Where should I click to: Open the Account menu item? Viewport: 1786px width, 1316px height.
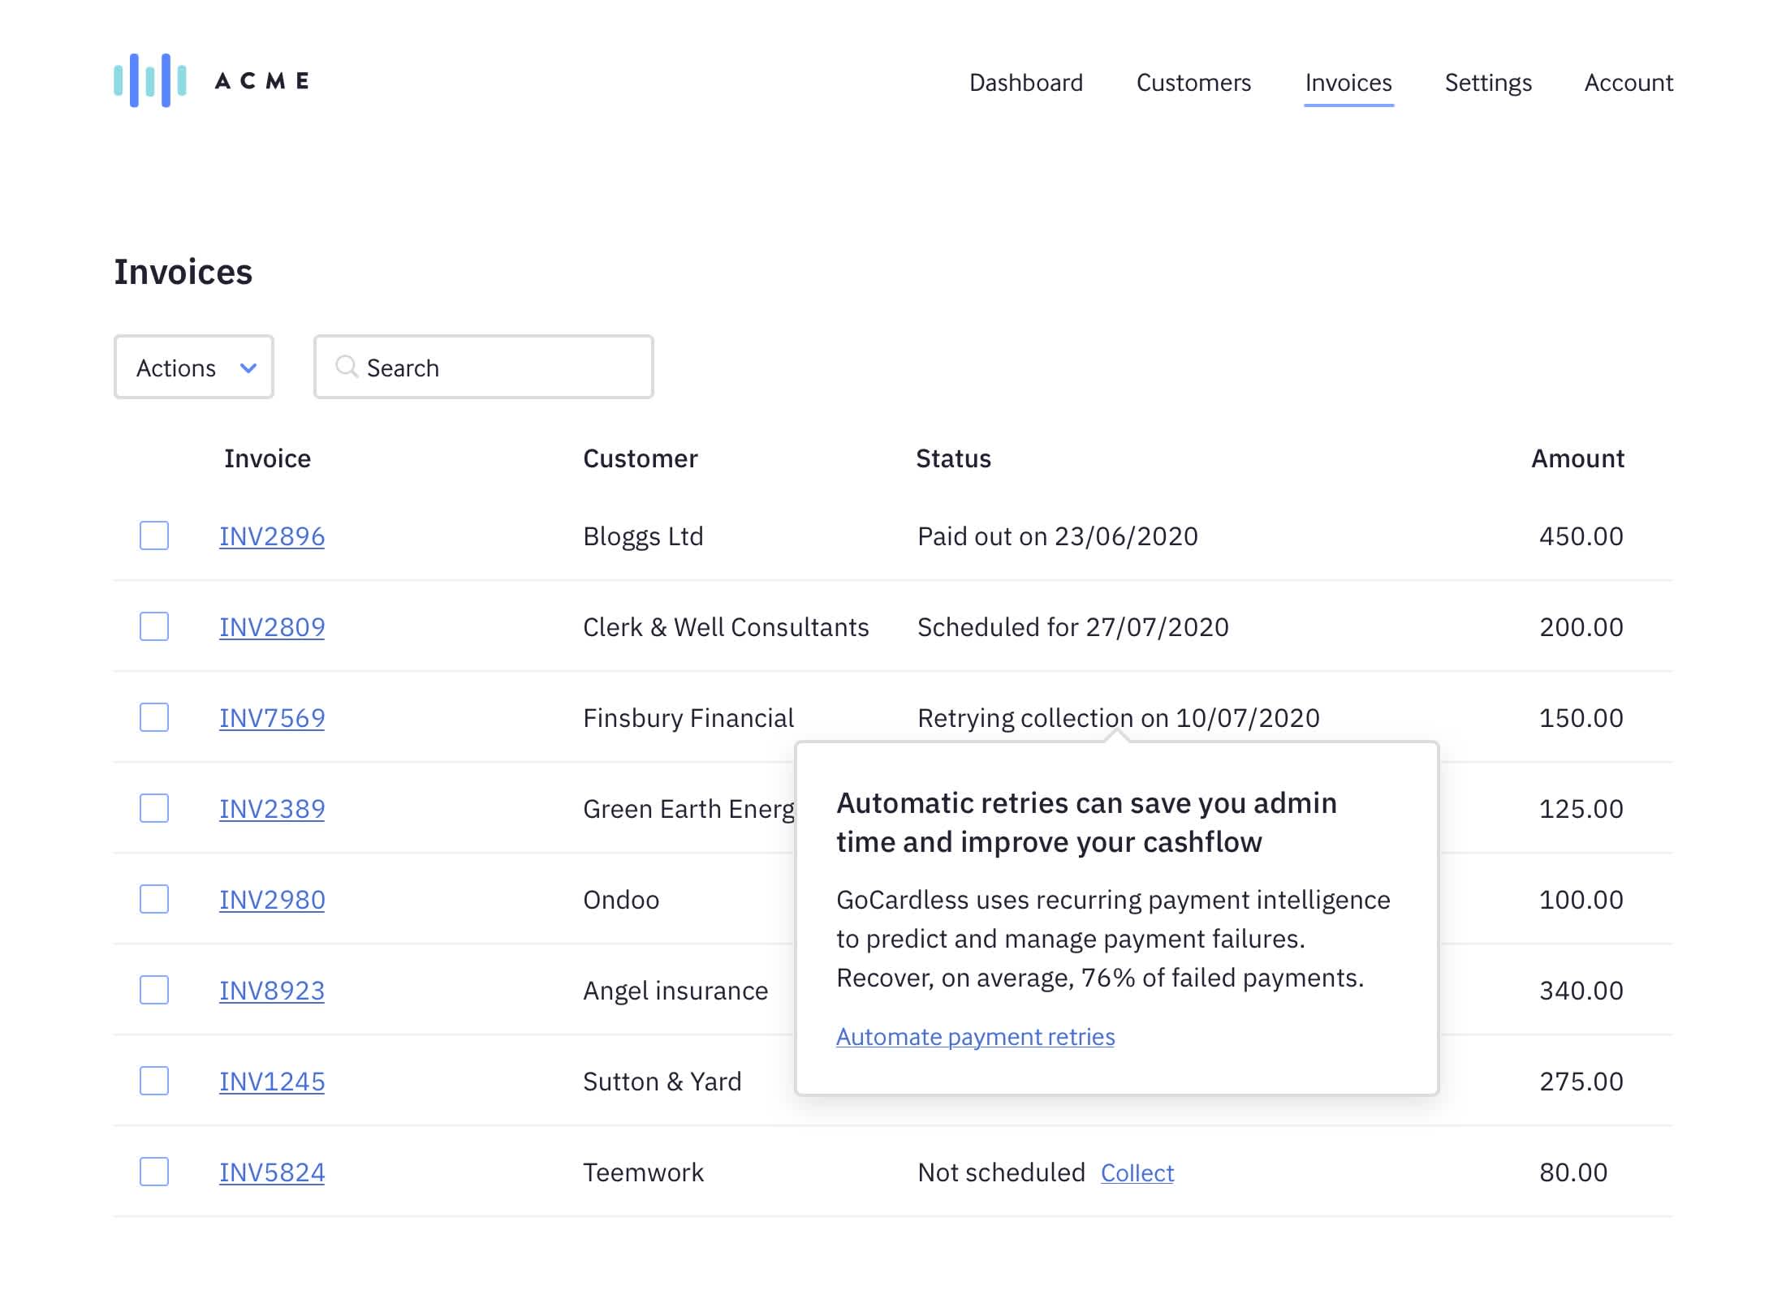pyautogui.click(x=1628, y=83)
